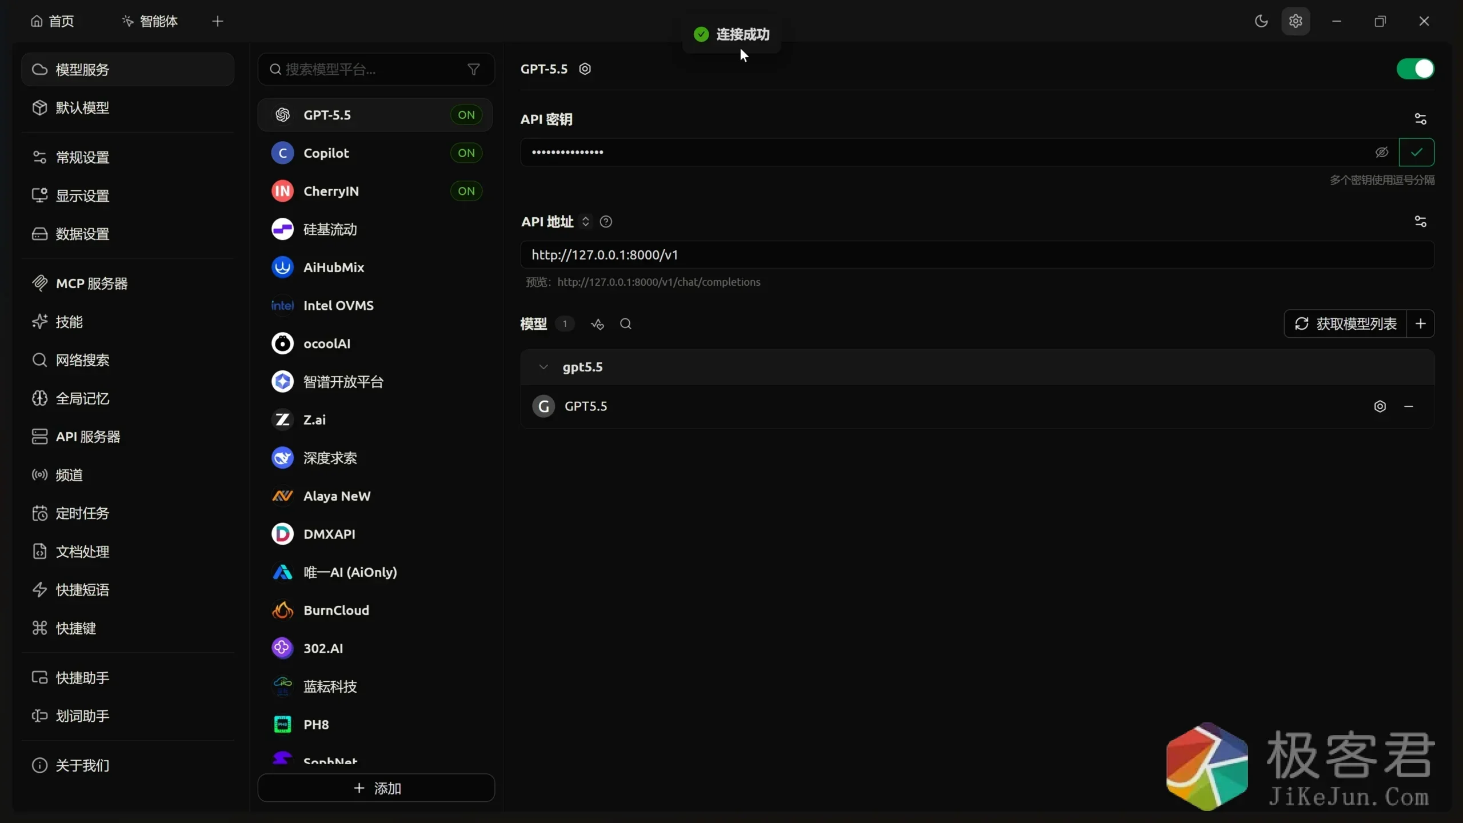This screenshot has width=1463, height=823.
Task: Open API address settings icon at right
Action: pos(1420,221)
